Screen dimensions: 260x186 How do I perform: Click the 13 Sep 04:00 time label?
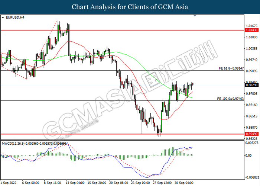pyautogui.click(x=75, y=183)
